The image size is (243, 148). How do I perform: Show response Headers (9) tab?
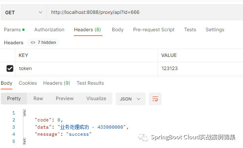[x=57, y=83]
